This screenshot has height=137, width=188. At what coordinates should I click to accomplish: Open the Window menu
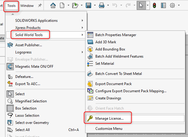tap(27, 6)
